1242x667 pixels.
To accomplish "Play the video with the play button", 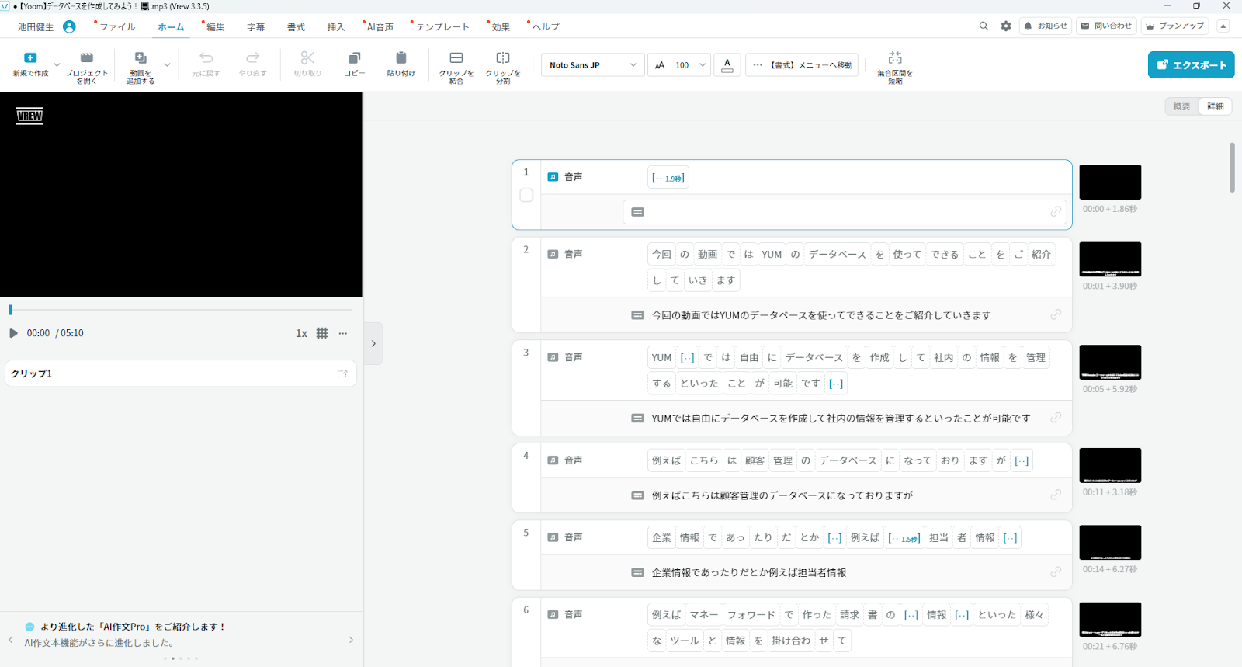I will [x=13, y=333].
